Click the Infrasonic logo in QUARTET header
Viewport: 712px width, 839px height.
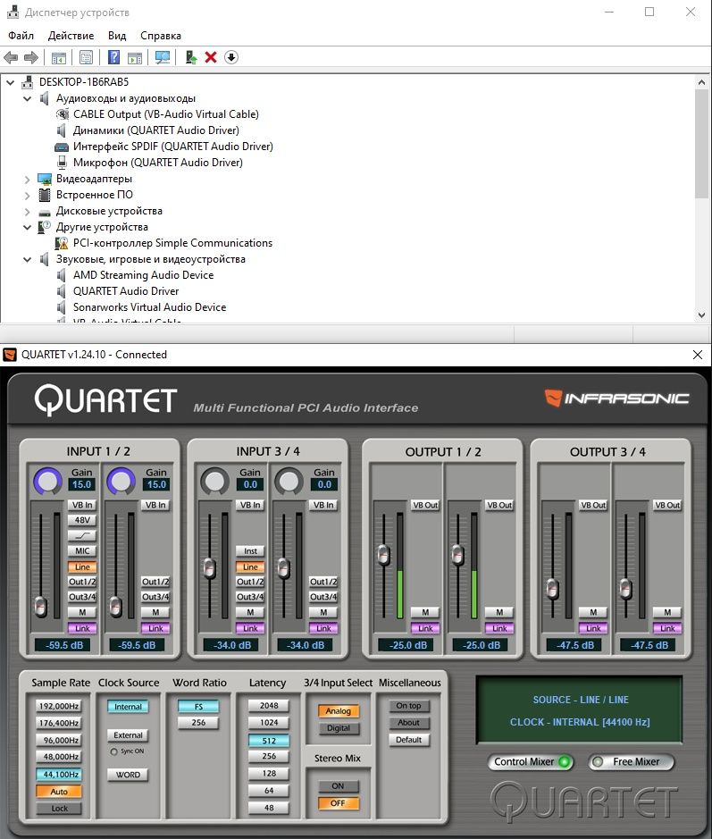[x=616, y=399]
